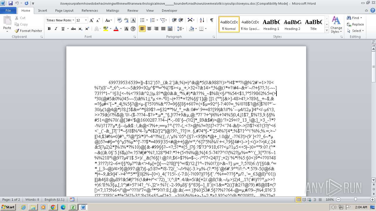Click the Microsoft Word Help question mark icon
The height and width of the screenshot is (211, 376).
[x=372, y=11]
